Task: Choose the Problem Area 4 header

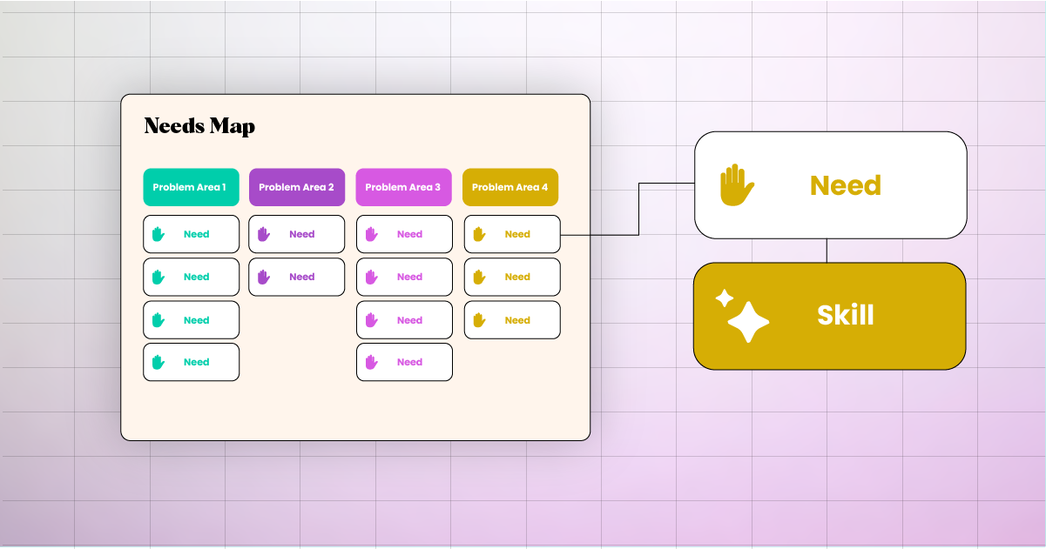Action: tap(510, 187)
